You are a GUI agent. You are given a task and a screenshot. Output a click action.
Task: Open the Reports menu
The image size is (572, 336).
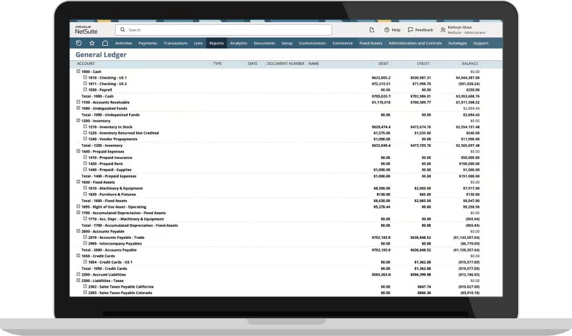pyautogui.click(x=217, y=43)
